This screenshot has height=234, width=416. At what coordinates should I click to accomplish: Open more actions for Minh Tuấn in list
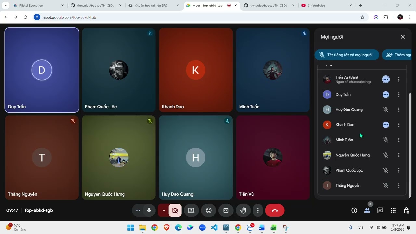399,140
